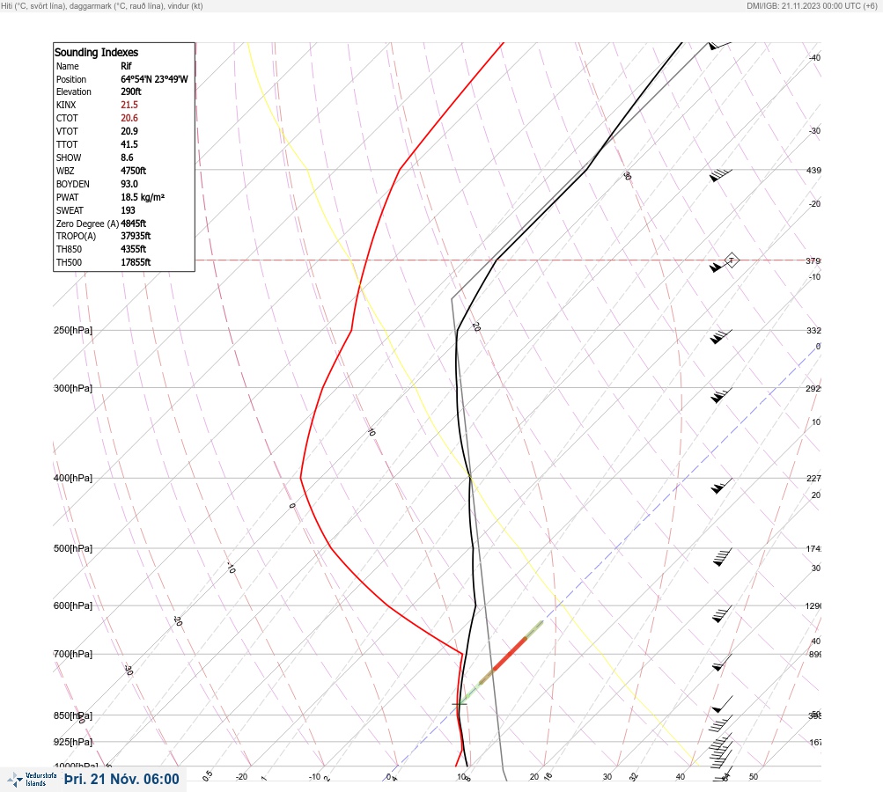This screenshot has height=792, width=883.
Task: Click the TH500 value 17855ft
Action: 136,262
